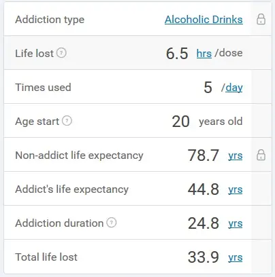Change the hrs unit for Life lost
275x277 pixels.
[204, 54]
